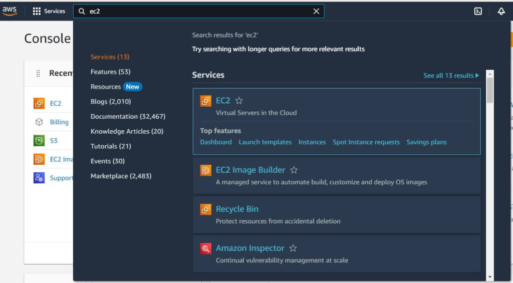This screenshot has width=513, height=283.
Task: Click the New badge next to Resources
Action: [132, 87]
